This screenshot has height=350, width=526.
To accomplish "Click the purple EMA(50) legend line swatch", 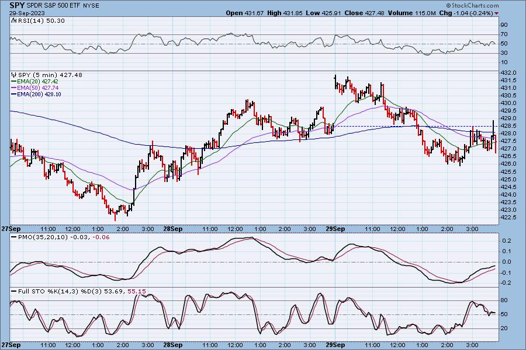I will [x=14, y=87].
